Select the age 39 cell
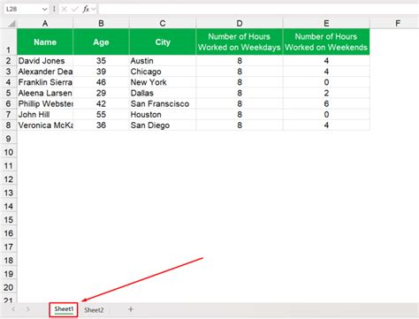This screenshot has width=419, height=319. click(101, 72)
